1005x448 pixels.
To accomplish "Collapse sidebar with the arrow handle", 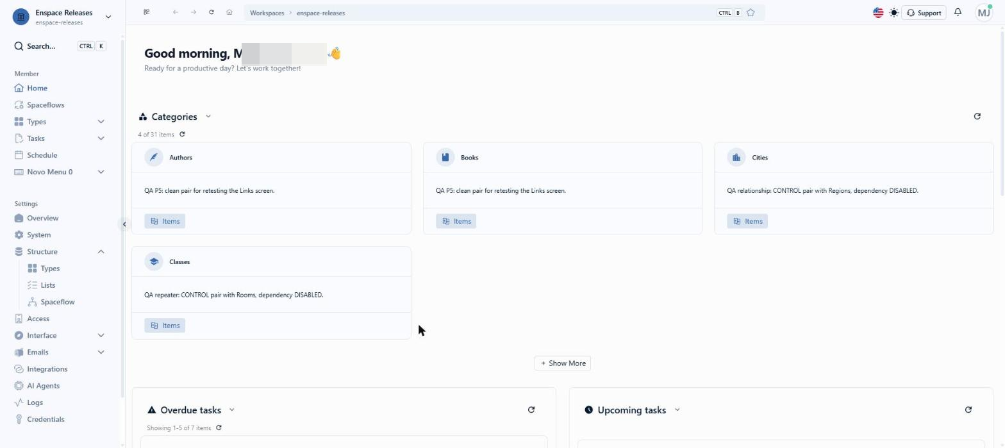I will [x=124, y=224].
